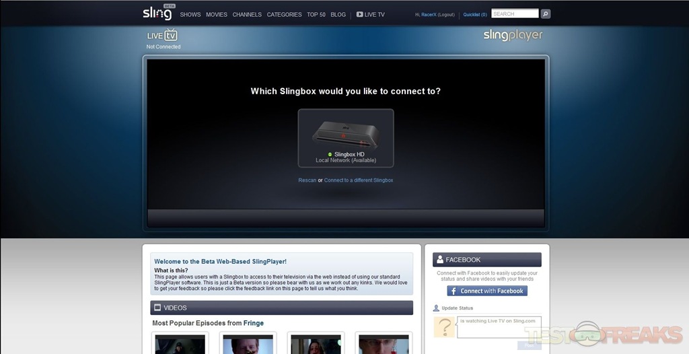The height and width of the screenshot is (354, 689).
Task: Click the question mark profile avatar
Action: (444, 327)
